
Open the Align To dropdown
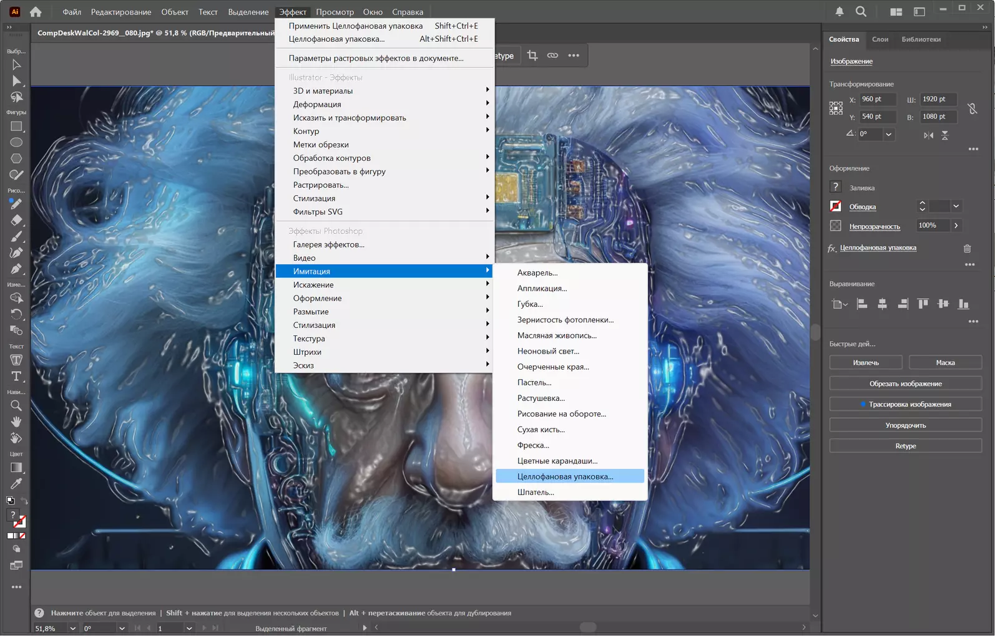coord(840,304)
